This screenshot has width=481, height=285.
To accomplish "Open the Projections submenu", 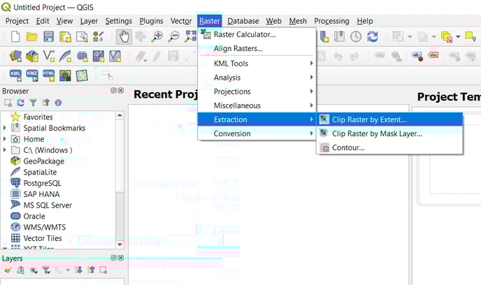I will (257, 92).
